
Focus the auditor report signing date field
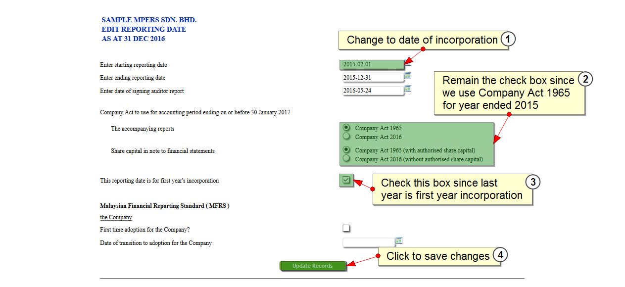pyautogui.click(x=373, y=91)
